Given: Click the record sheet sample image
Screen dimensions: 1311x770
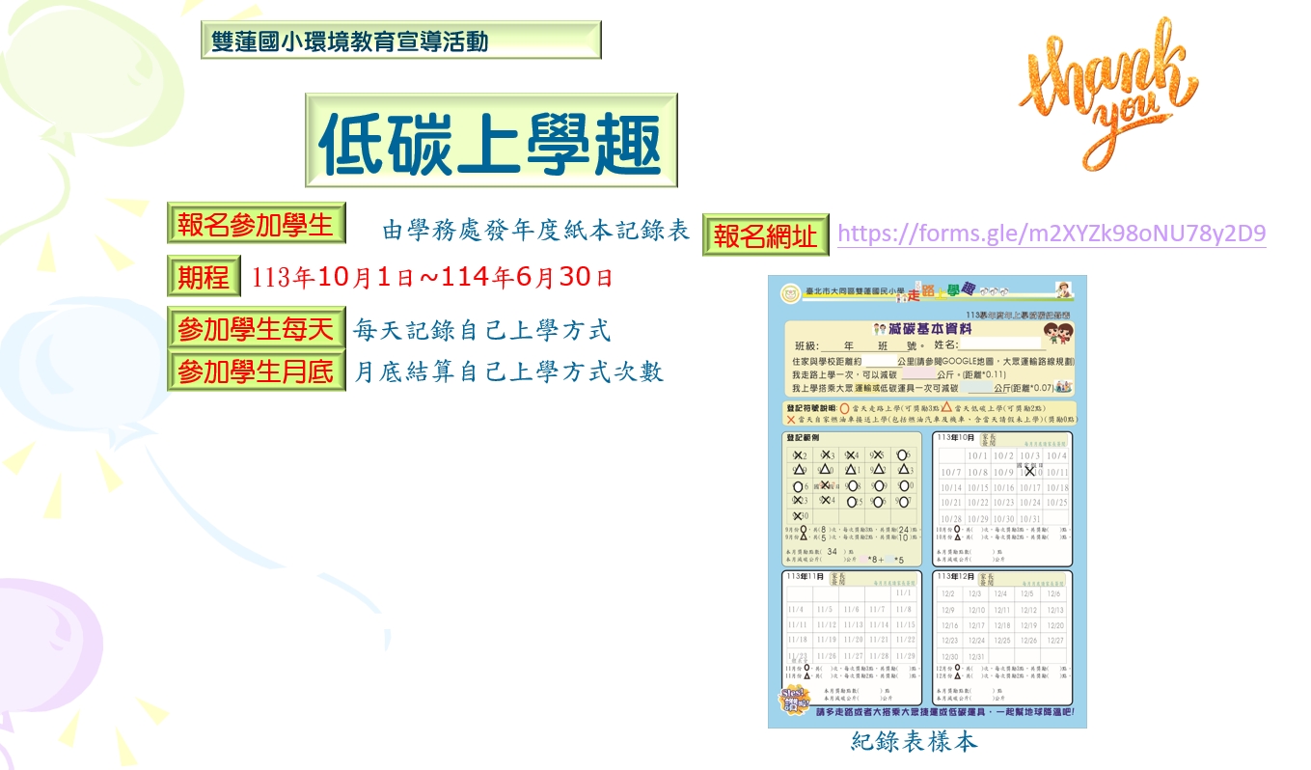Looking at the screenshot, I should click(927, 502).
